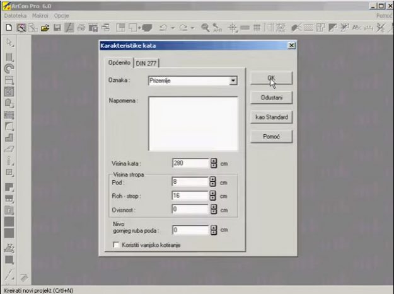
Task: Select the stairs tool in left sidebar
Action: pos(9,137)
